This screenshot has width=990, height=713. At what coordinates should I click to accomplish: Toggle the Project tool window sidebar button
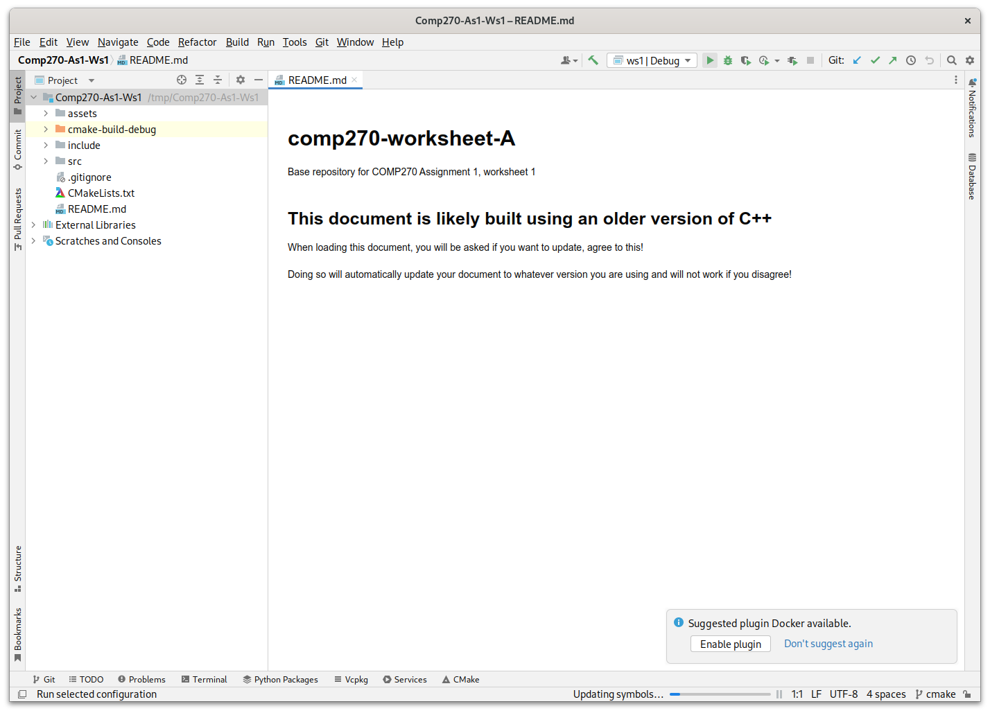pos(17,96)
